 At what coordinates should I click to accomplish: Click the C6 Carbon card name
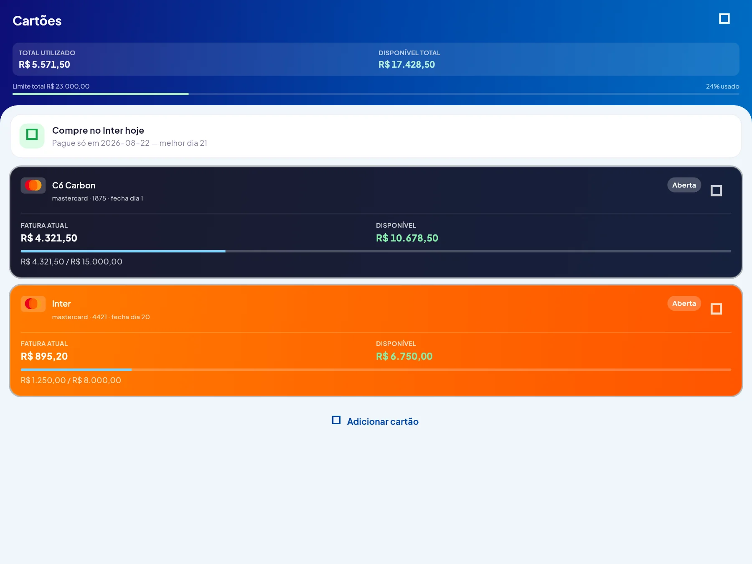[x=74, y=185]
